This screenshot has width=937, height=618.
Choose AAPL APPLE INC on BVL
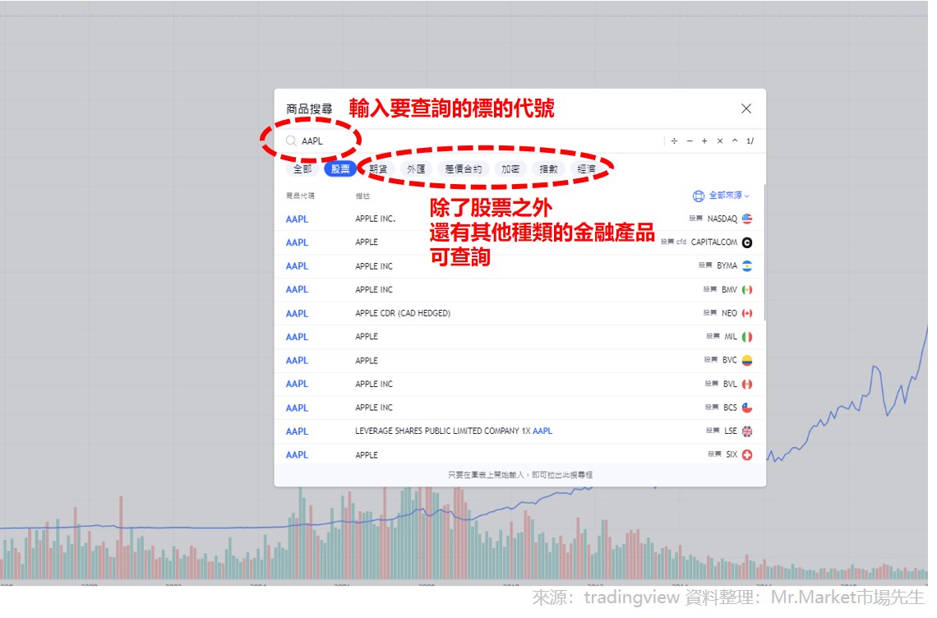[x=519, y=385]
